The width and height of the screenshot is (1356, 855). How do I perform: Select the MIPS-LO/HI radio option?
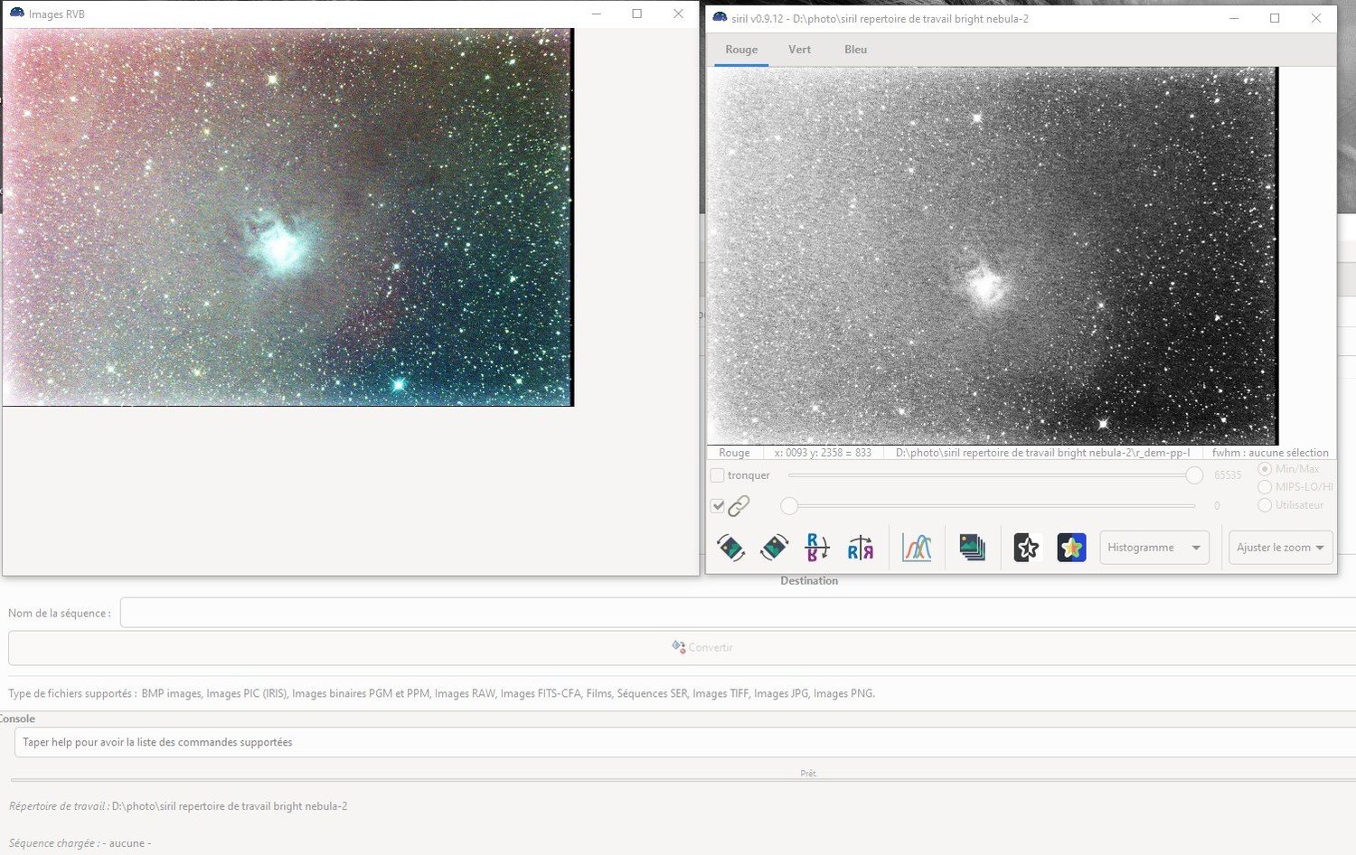coord(1265,487)
